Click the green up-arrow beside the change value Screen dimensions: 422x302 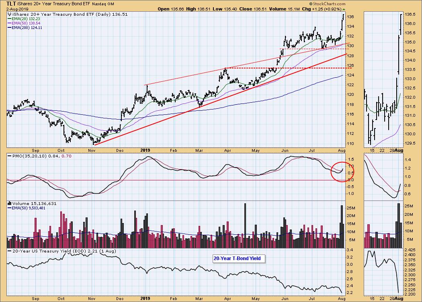tap(344, 9)
